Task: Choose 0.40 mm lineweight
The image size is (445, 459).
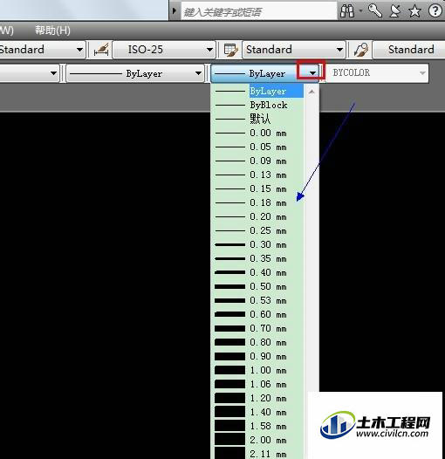Action: [257, 272]
